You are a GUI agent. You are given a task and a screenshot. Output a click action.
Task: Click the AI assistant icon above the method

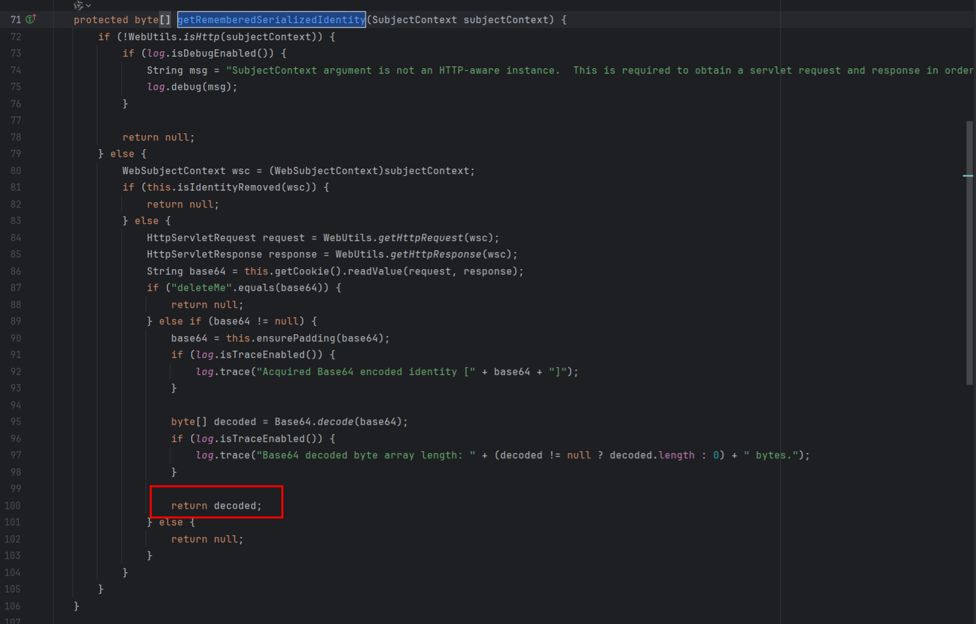click(x=78, y=5)
